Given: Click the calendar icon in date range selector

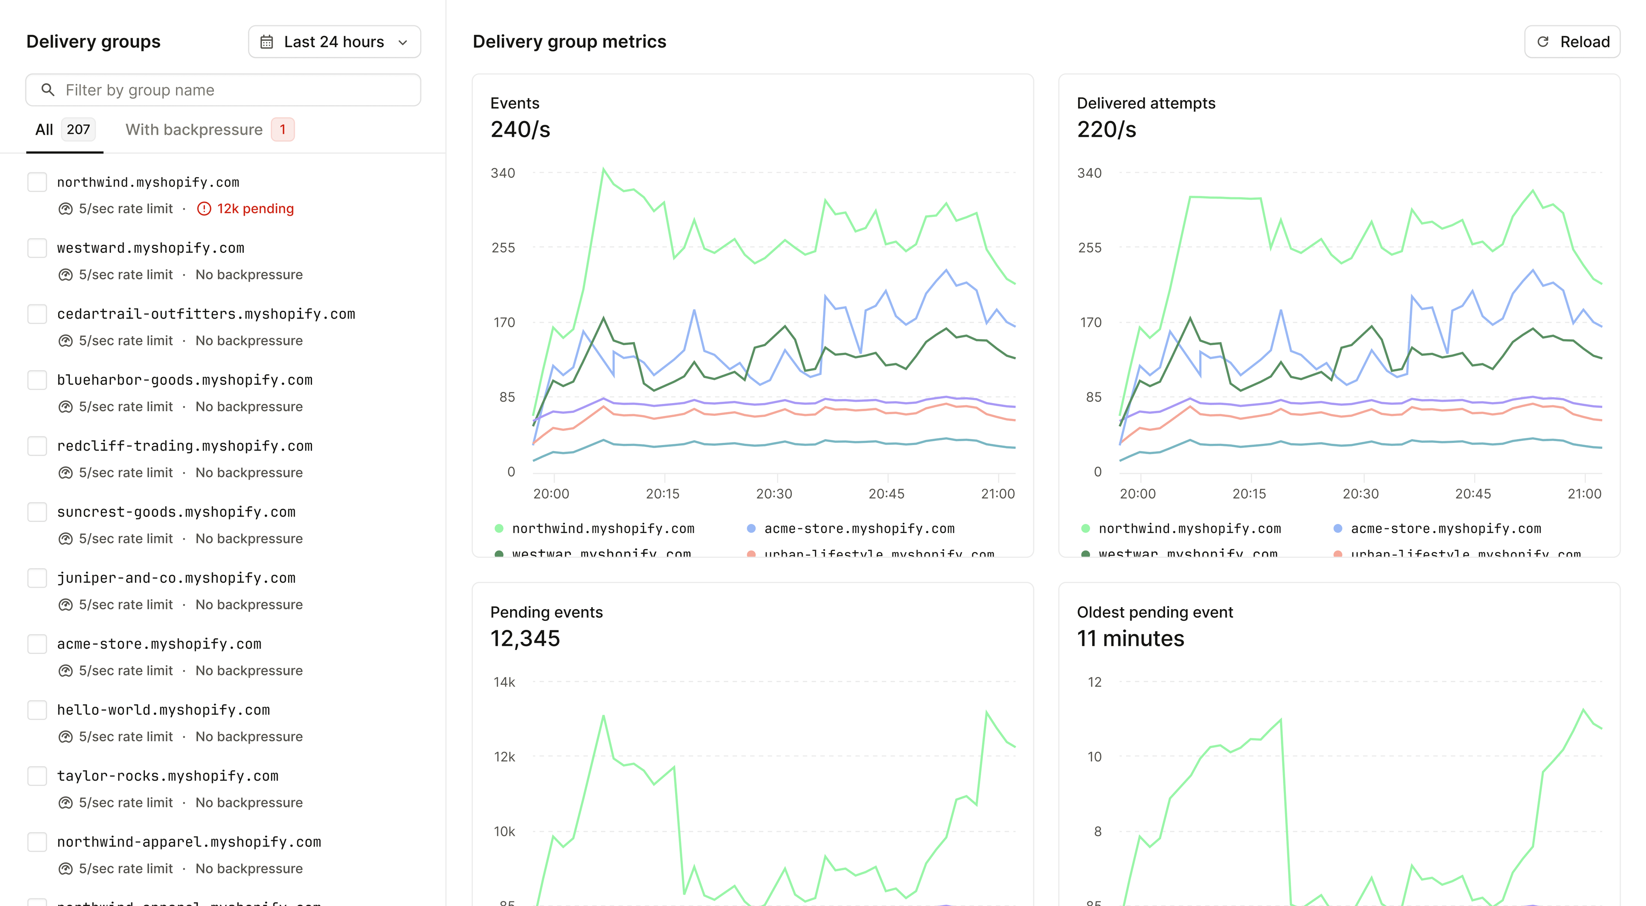Looking at the screenshot, I should [267, 42].
